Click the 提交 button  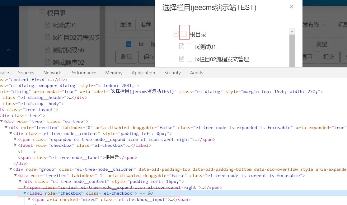point(328,57)
